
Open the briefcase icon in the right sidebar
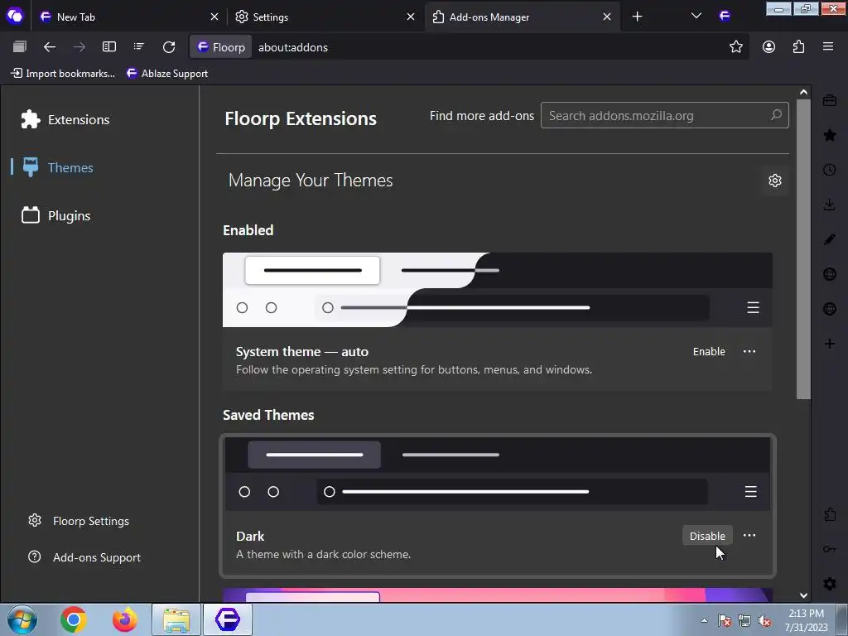830,100
